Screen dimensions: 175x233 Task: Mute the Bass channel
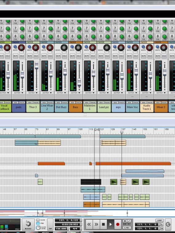click(x=72, y=56)
